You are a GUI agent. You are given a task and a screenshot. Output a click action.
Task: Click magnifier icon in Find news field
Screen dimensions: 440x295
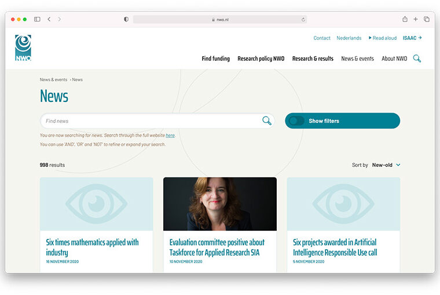coord(266,121)
